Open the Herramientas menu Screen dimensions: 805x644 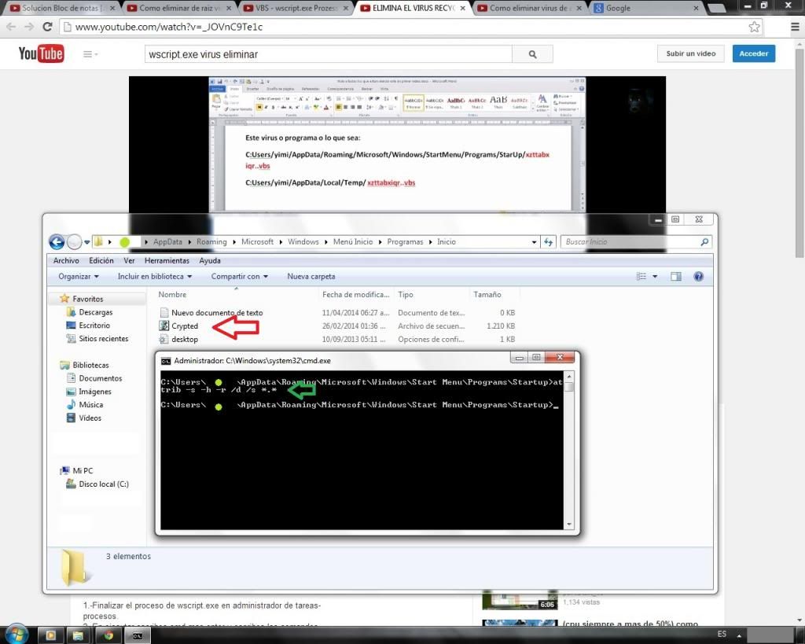(x=167, y=260)
